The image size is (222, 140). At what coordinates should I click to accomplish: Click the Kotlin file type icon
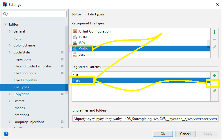(75, 49)
